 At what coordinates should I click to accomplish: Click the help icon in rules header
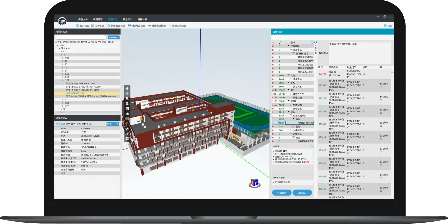click(x=312, y=42)
